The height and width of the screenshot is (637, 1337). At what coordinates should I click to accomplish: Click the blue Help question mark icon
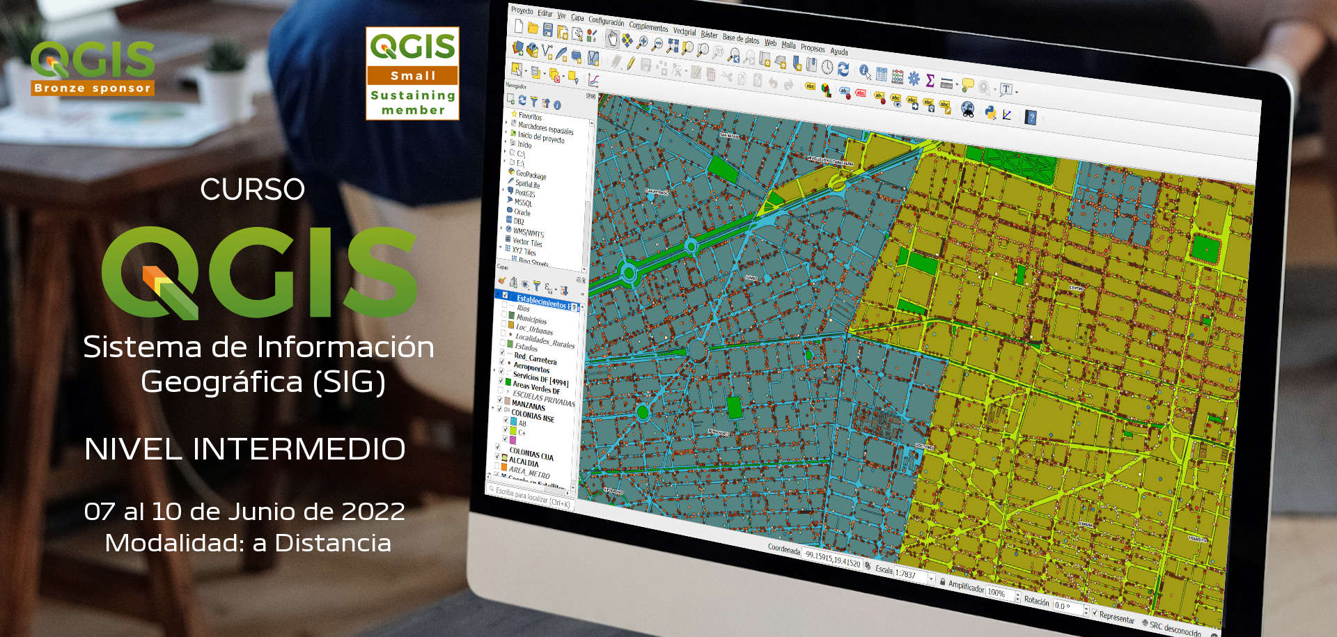click(1031, 117)
